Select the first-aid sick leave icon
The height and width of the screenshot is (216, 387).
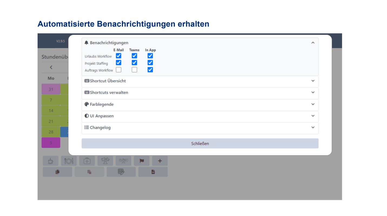click(87, 161)
